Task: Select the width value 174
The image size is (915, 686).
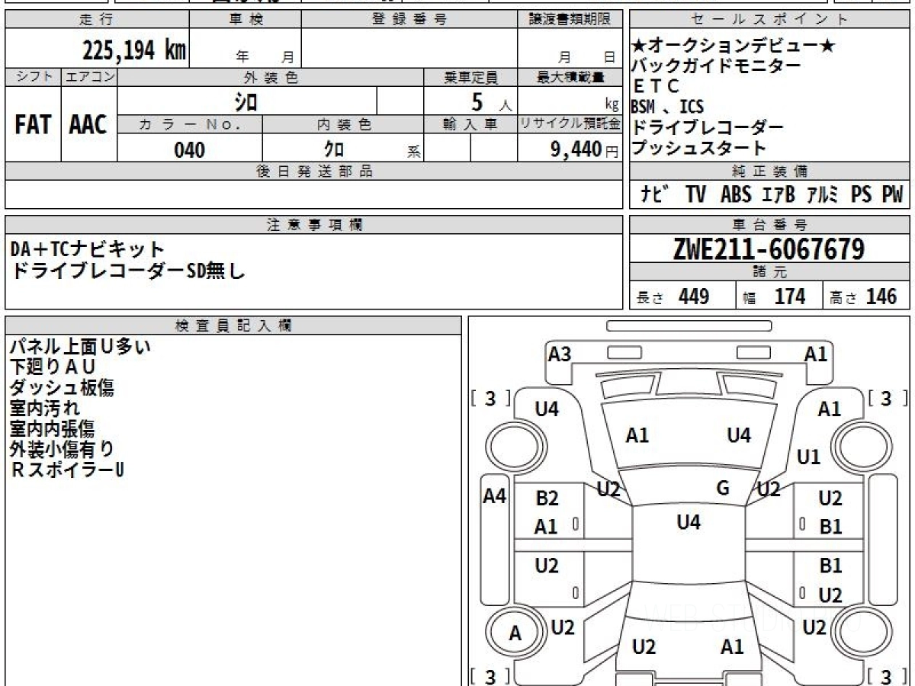Action: pyautogui.click(x=789, y=297)
